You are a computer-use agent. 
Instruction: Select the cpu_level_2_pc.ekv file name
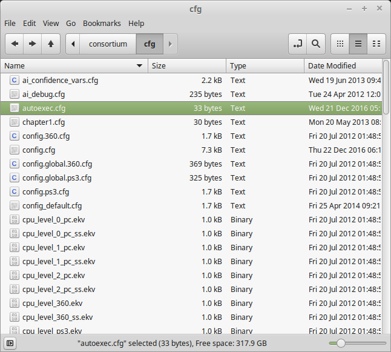54,276
